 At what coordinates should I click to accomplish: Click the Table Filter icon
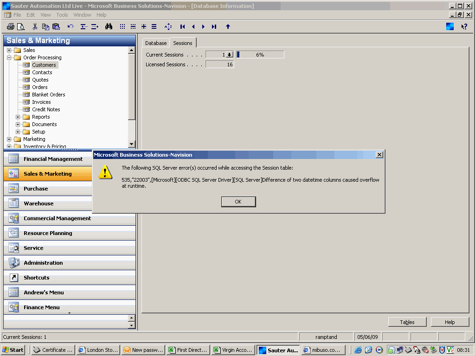(133, 26)
